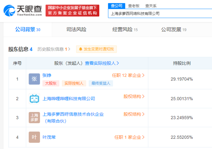Open the 公司发展 19 tab
212x149 pixels.
[174, 29]
